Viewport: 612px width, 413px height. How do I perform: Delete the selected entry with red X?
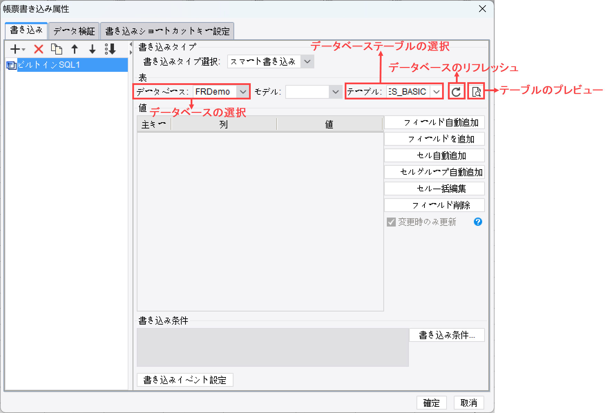[39, 49]
